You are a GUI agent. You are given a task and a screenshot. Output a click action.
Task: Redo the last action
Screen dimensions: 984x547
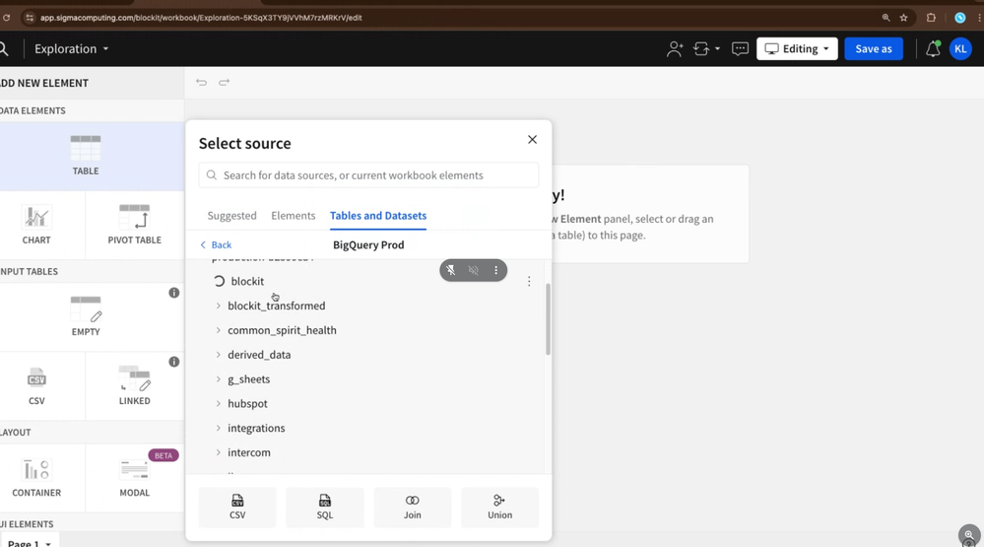click(x=224, y=82)
